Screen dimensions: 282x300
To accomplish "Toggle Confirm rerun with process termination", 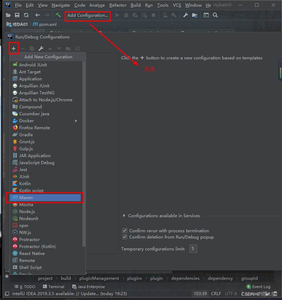I will 125,231.
